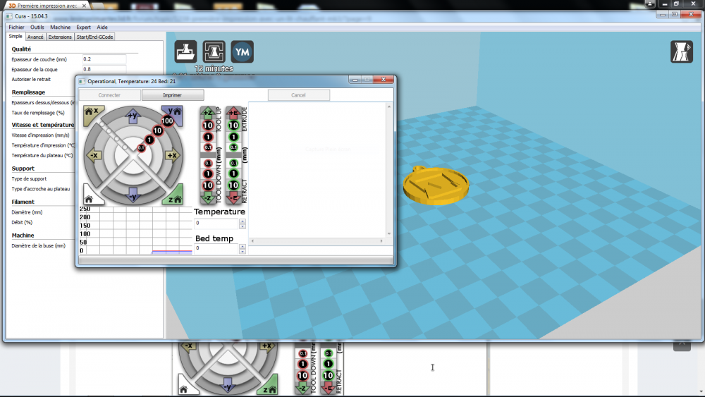The image size is (705, 397).
Task: Move tool up by 10 mm
Action: [208, 126]
